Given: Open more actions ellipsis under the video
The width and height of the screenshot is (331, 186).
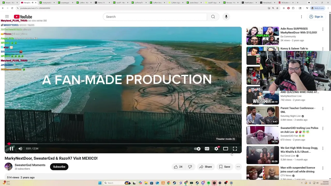Looking at the screenshot, I should [x=238, y=167].
